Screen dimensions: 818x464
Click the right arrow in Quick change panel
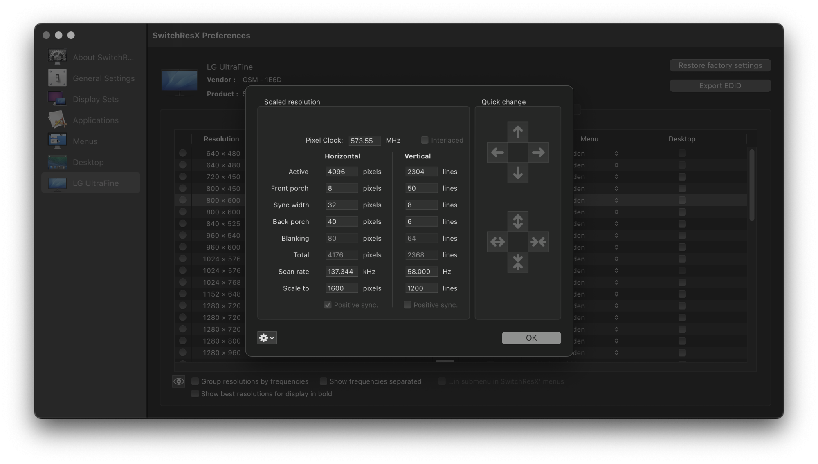coord(538,152)
